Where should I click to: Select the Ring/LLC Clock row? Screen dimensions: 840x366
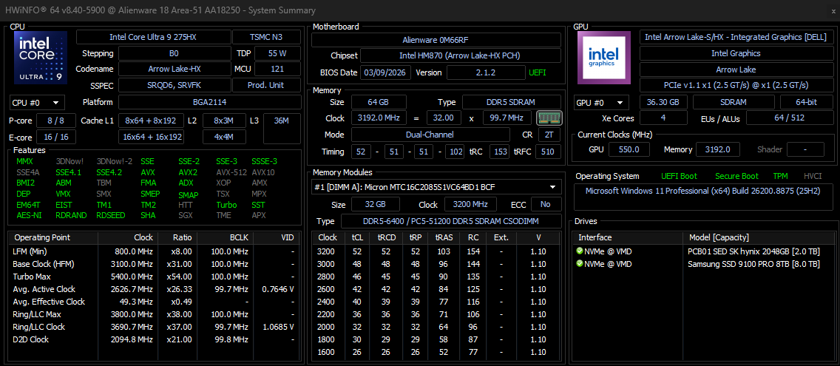155,327
